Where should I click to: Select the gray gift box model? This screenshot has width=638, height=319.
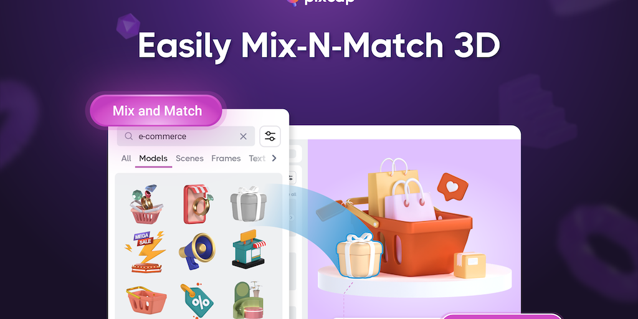click(x=249, y=204)
